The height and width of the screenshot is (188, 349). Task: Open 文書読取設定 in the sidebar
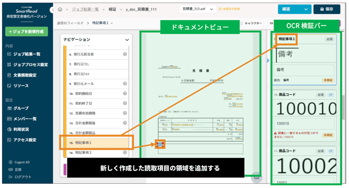(25, 75)
